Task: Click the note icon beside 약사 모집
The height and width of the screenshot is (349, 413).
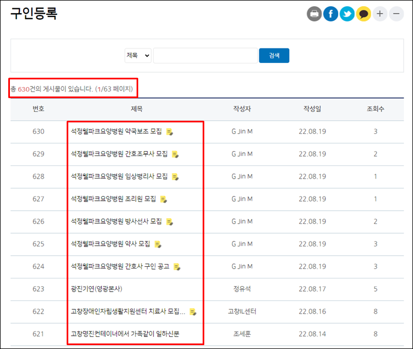Action: click(158, 244)
